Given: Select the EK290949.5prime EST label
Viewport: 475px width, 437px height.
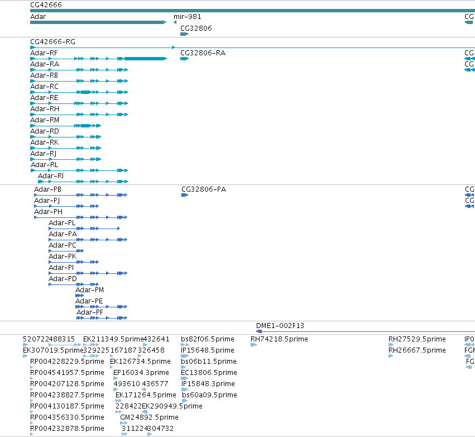Looking at the screenshot, I should [x=172, y=406].
